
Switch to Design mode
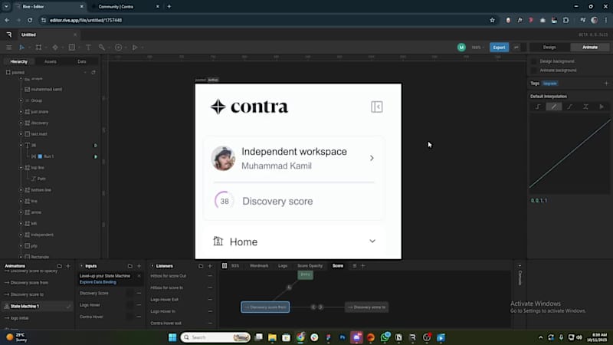[x=549, y=48]
